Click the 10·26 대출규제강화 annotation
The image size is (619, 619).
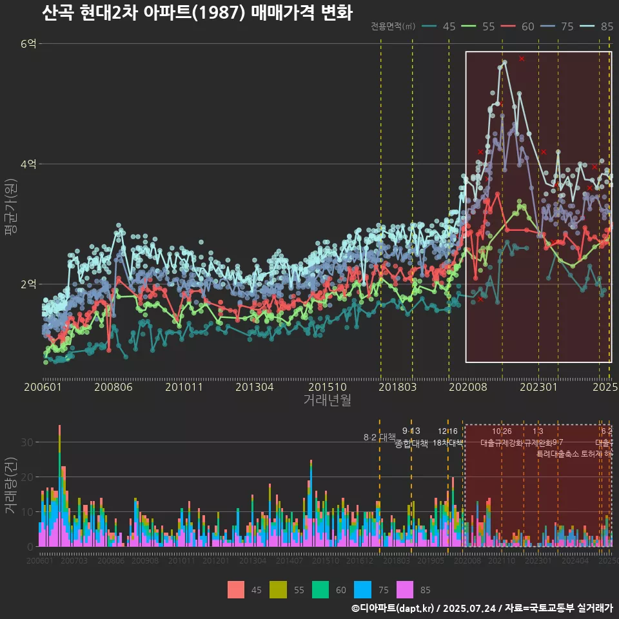pos(502,437)
